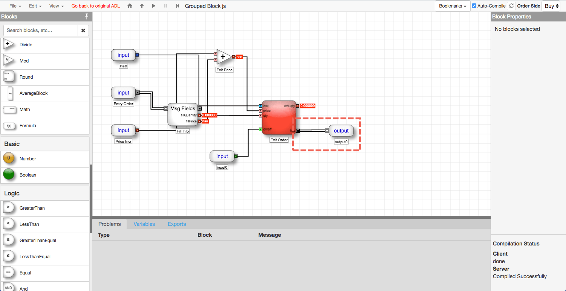
Task: Open the View menu
Action: pos(57,6)
